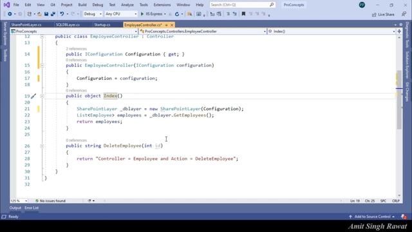This screenshot has height=232, width=412.
Task: Click the '0 references' CodeLens above DeleteEmployee
Action: (x=76, y=140)
